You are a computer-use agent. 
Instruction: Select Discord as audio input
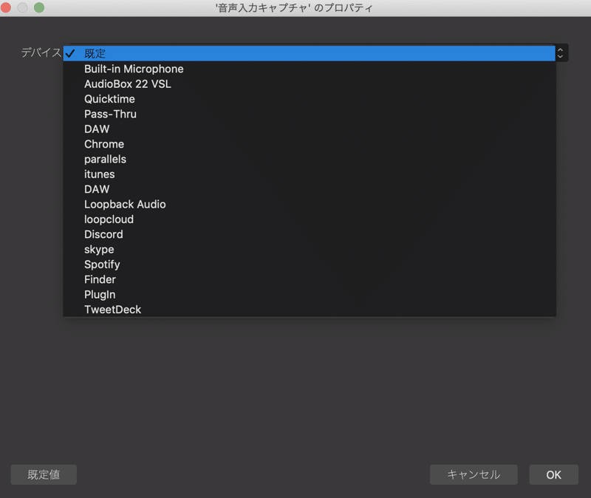[309, 234]
